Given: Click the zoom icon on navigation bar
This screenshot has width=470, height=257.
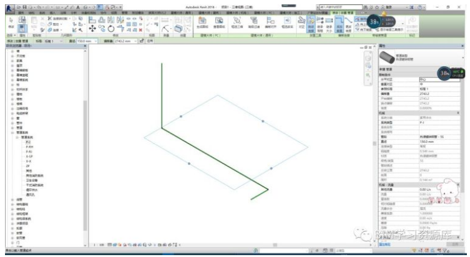Looking at the screenshot, I should click(368, 75).
